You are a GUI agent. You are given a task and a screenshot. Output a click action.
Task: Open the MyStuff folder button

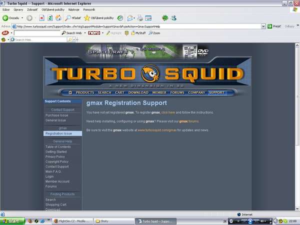pos(138,33)
